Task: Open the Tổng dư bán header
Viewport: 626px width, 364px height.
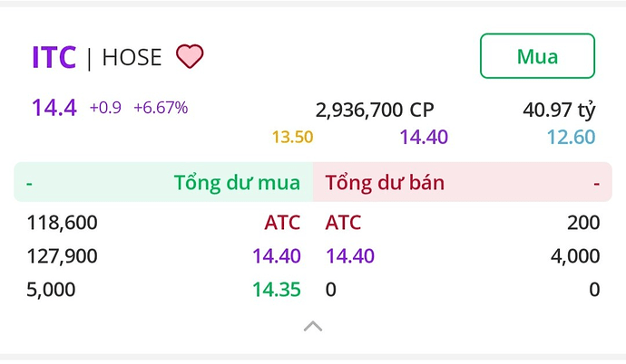Action: click(x=385, y=183)
